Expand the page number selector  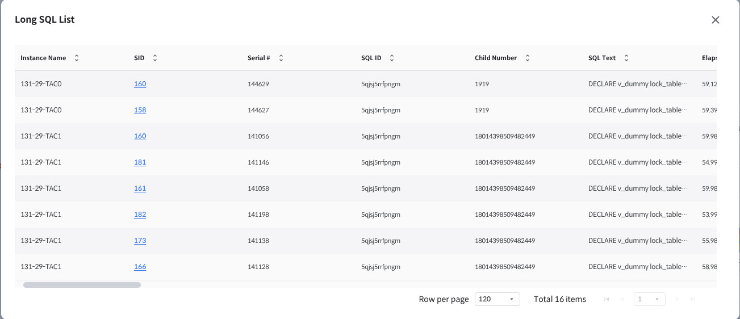pyautogui.click(x=650, y=299)
